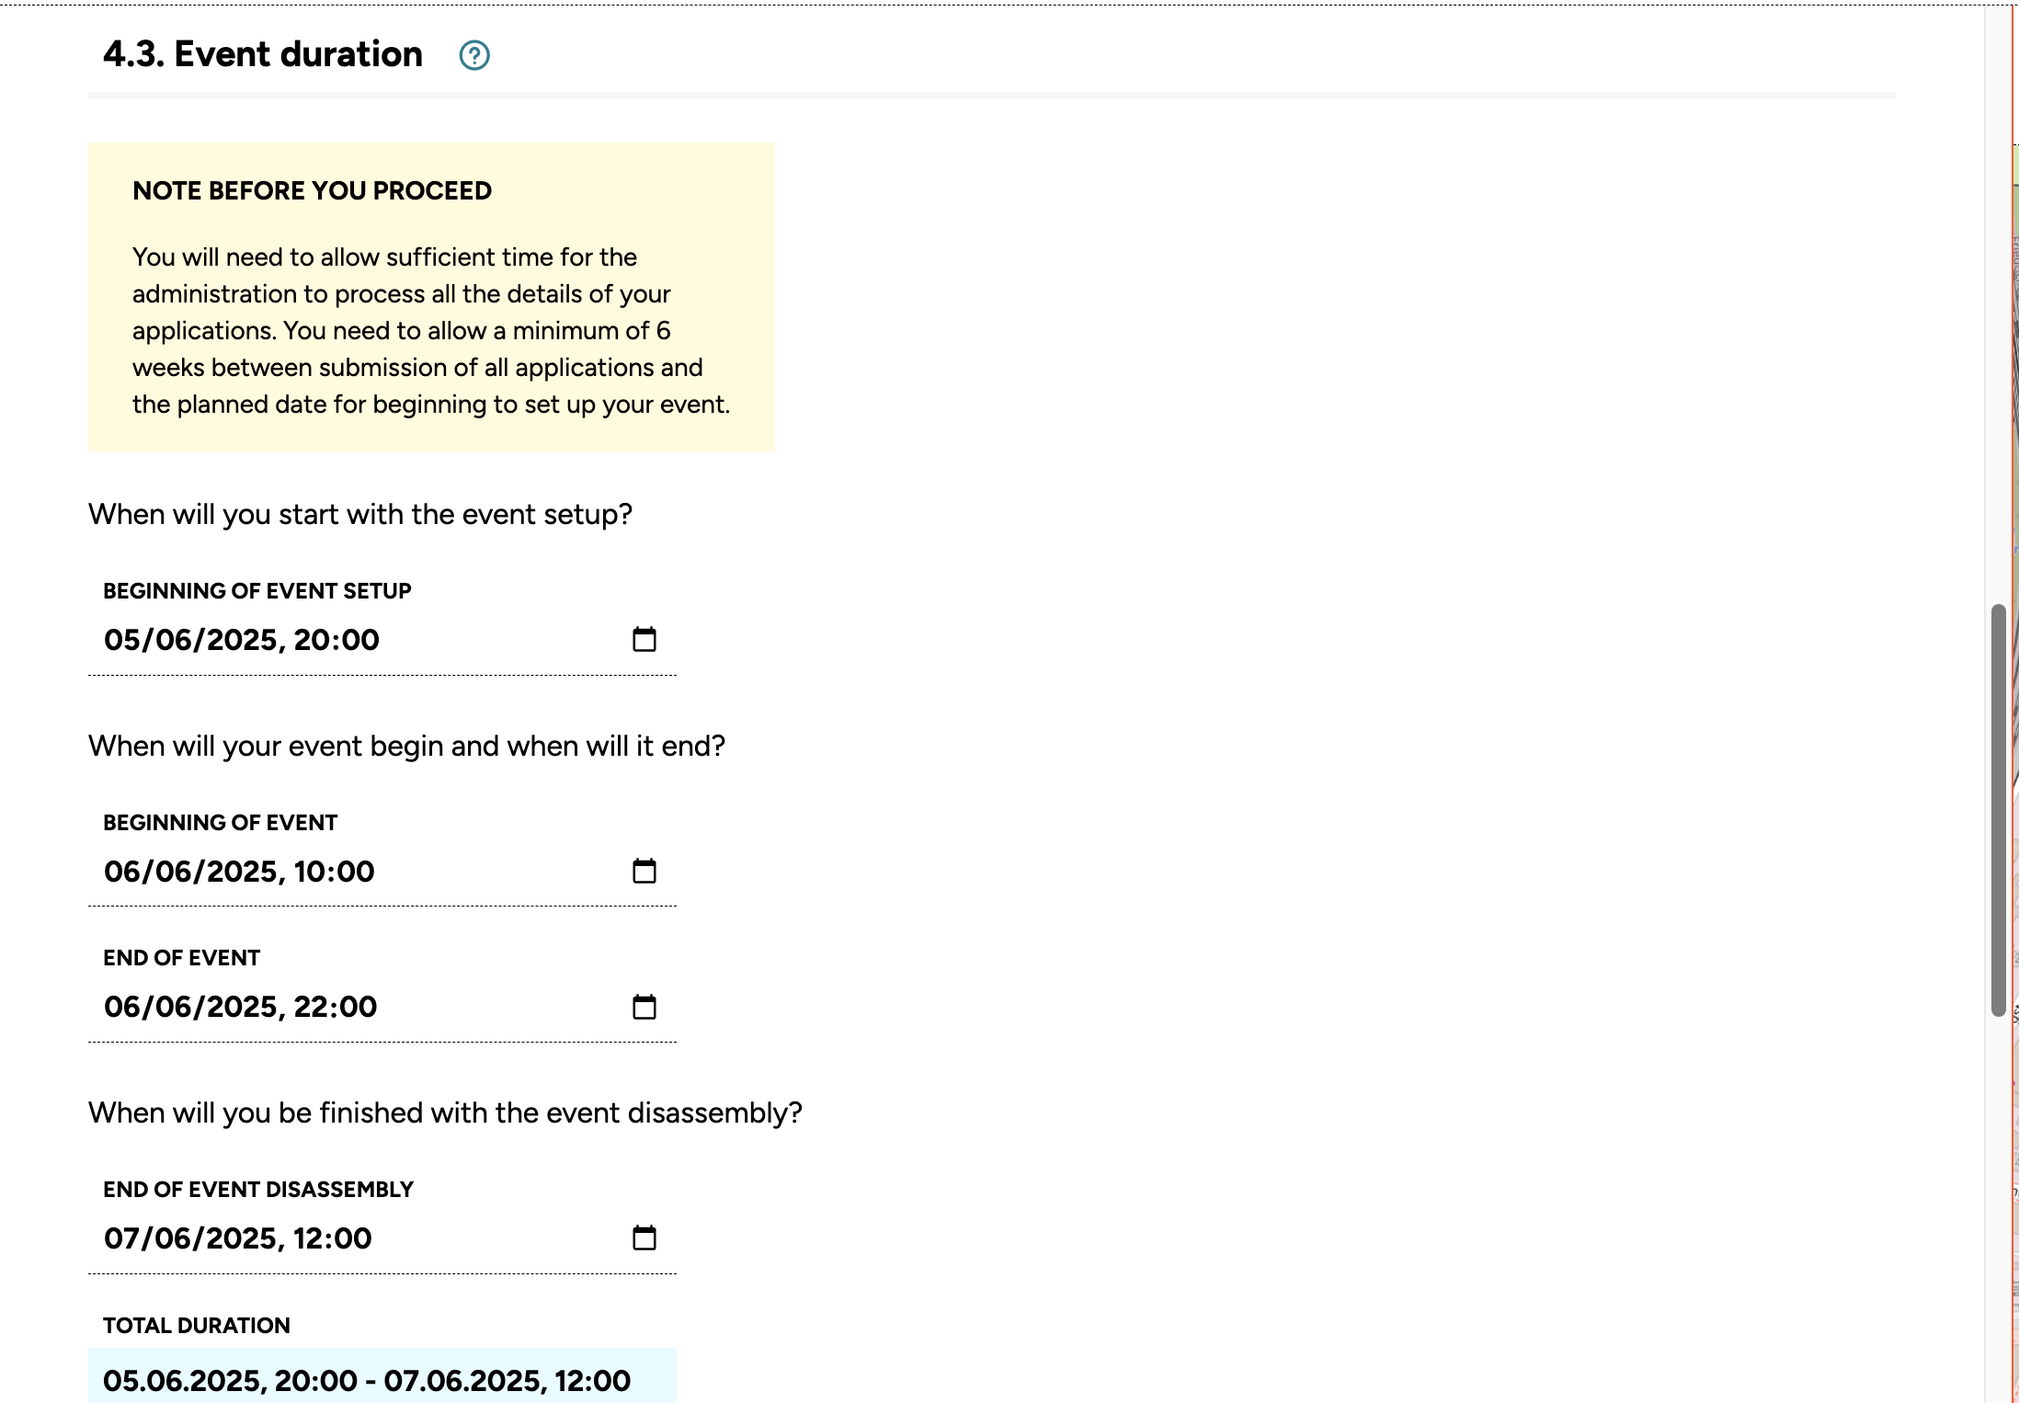Click the question about event disassembly finish
Image resolution: width=2019 pixels, height=1403 pixels.
point(445,1113)
